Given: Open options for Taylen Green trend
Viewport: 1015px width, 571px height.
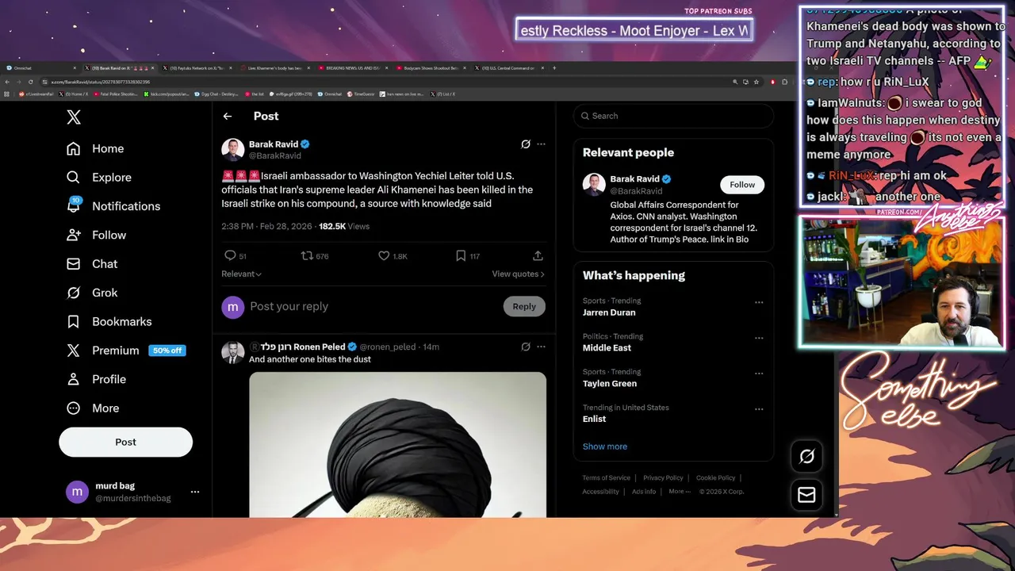Looking at the screenshot, I should [x=759, y=374].
